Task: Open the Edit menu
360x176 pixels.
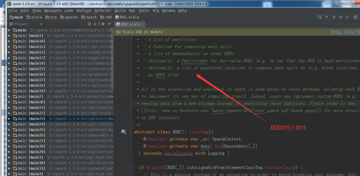Action: 25,11
